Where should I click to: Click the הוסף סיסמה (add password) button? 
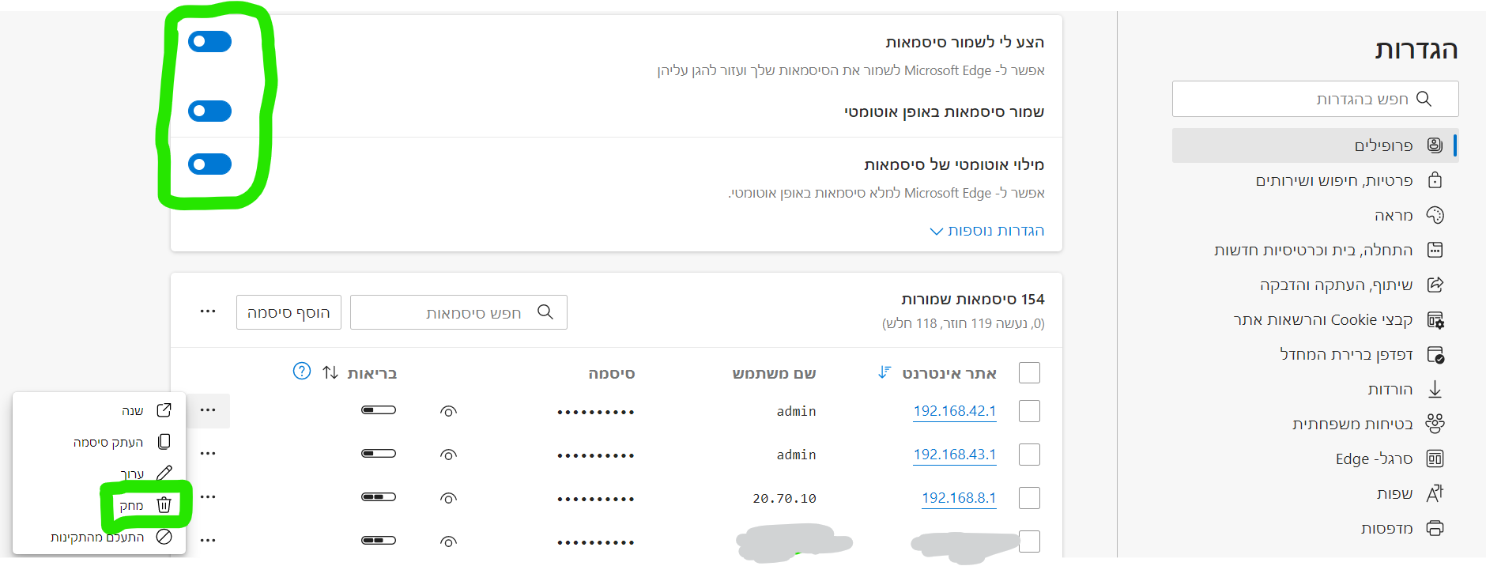(x=289, y=312)
